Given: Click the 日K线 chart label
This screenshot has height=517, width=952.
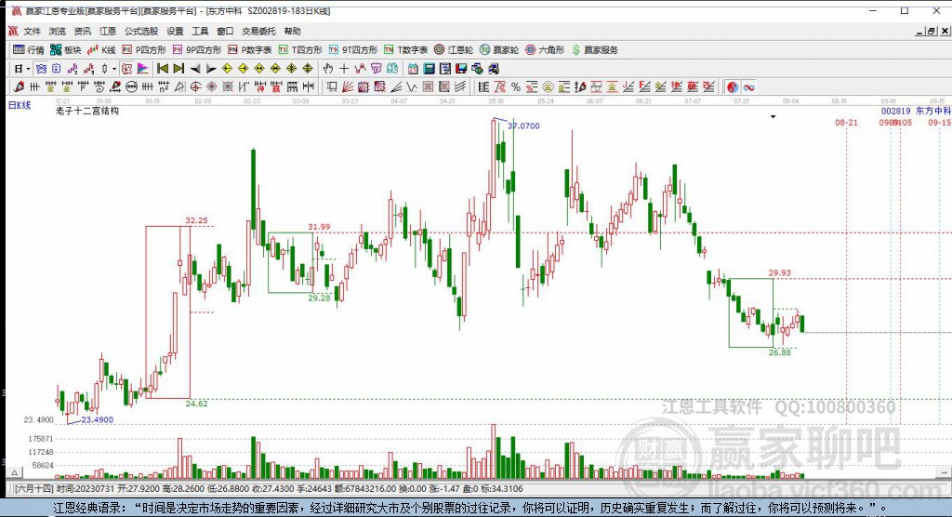Looking at the screenshot, I should click(x=20, y=105).
